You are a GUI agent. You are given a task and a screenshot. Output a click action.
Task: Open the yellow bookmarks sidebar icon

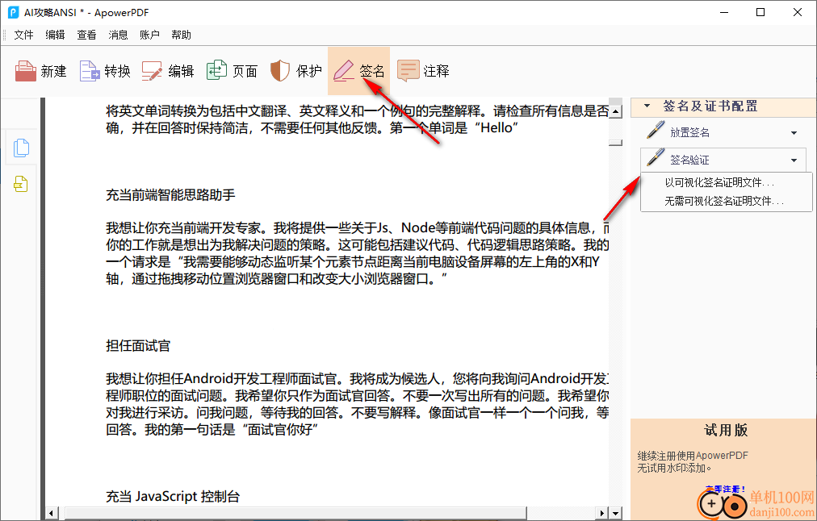21,184
